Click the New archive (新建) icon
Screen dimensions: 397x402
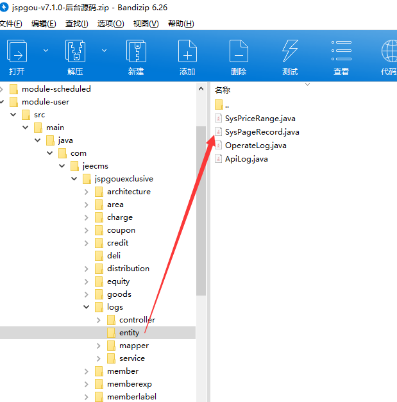point(136,51)
